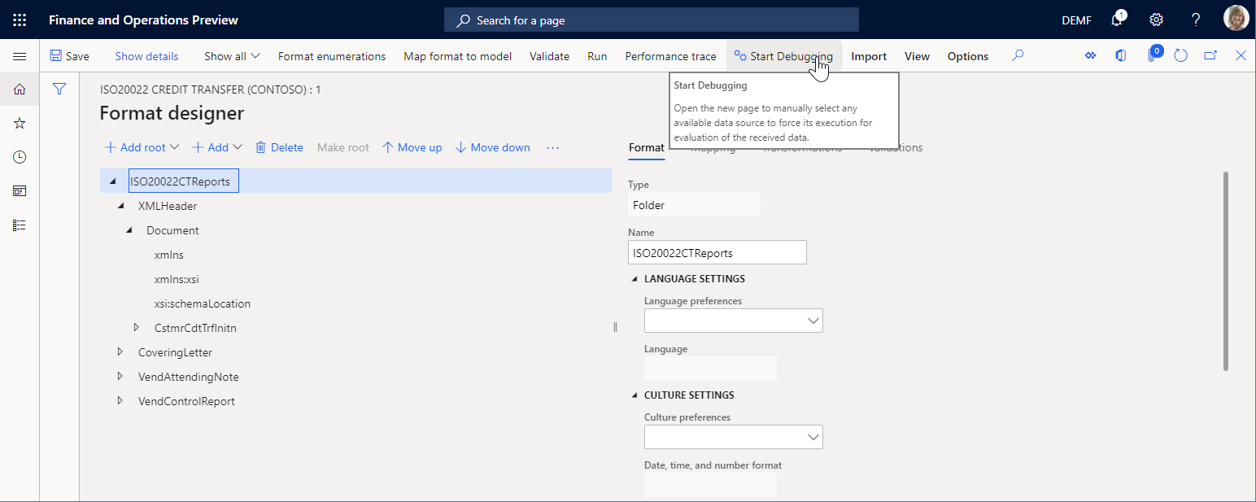1256x502 pixels.
Task: Refresh the Format designer page
Action: coord(1181,55)
